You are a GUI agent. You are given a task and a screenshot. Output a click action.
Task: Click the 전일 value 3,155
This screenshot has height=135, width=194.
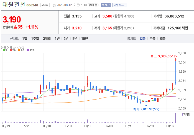(x=77, y=16)
